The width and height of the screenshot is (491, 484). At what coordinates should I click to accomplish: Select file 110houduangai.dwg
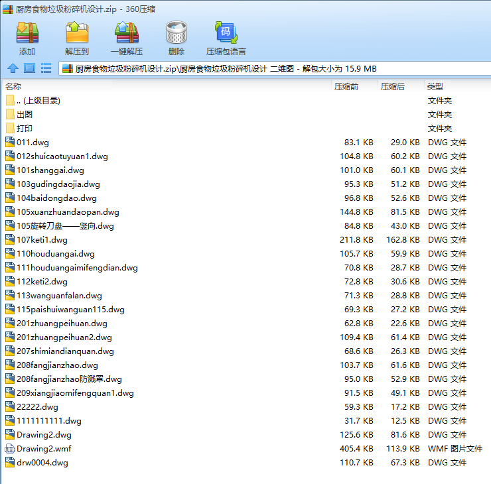[x=56, y=254]
